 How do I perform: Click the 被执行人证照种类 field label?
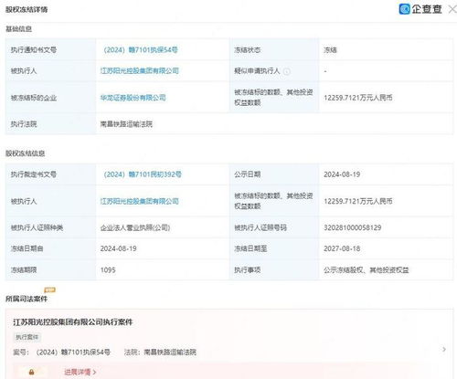click(37, 227)
